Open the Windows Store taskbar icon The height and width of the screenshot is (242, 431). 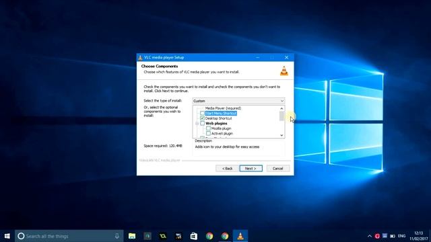[194, 236]
